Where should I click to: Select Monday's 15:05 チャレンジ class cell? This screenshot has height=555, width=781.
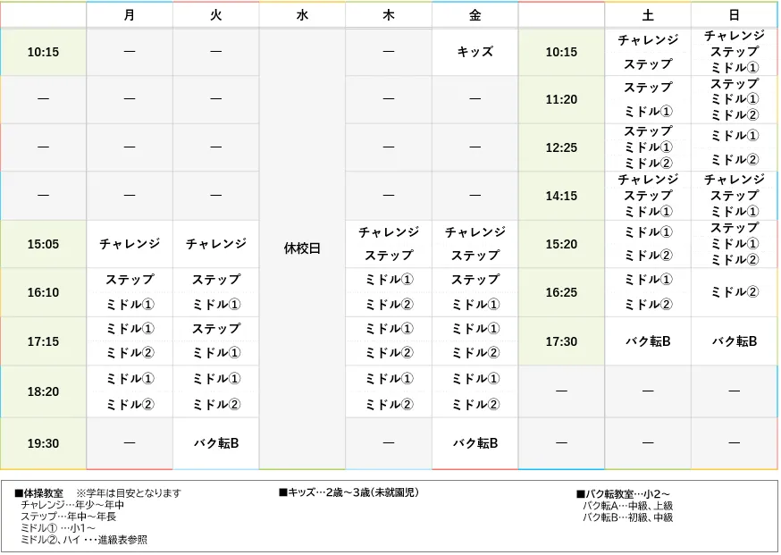click(x=129, y=243)
